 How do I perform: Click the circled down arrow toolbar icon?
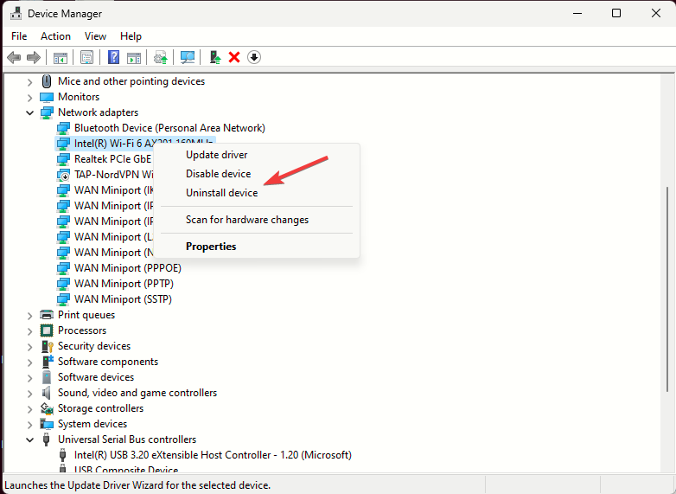click(x=254, y=57)
